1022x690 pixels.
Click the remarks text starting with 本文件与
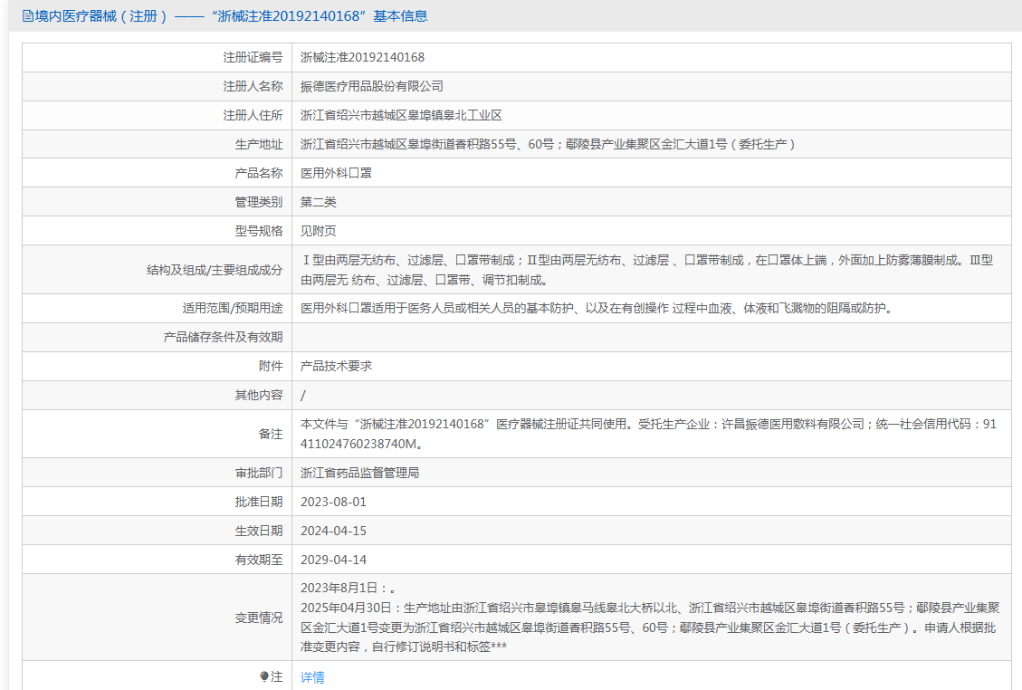(x=648, y=434)
